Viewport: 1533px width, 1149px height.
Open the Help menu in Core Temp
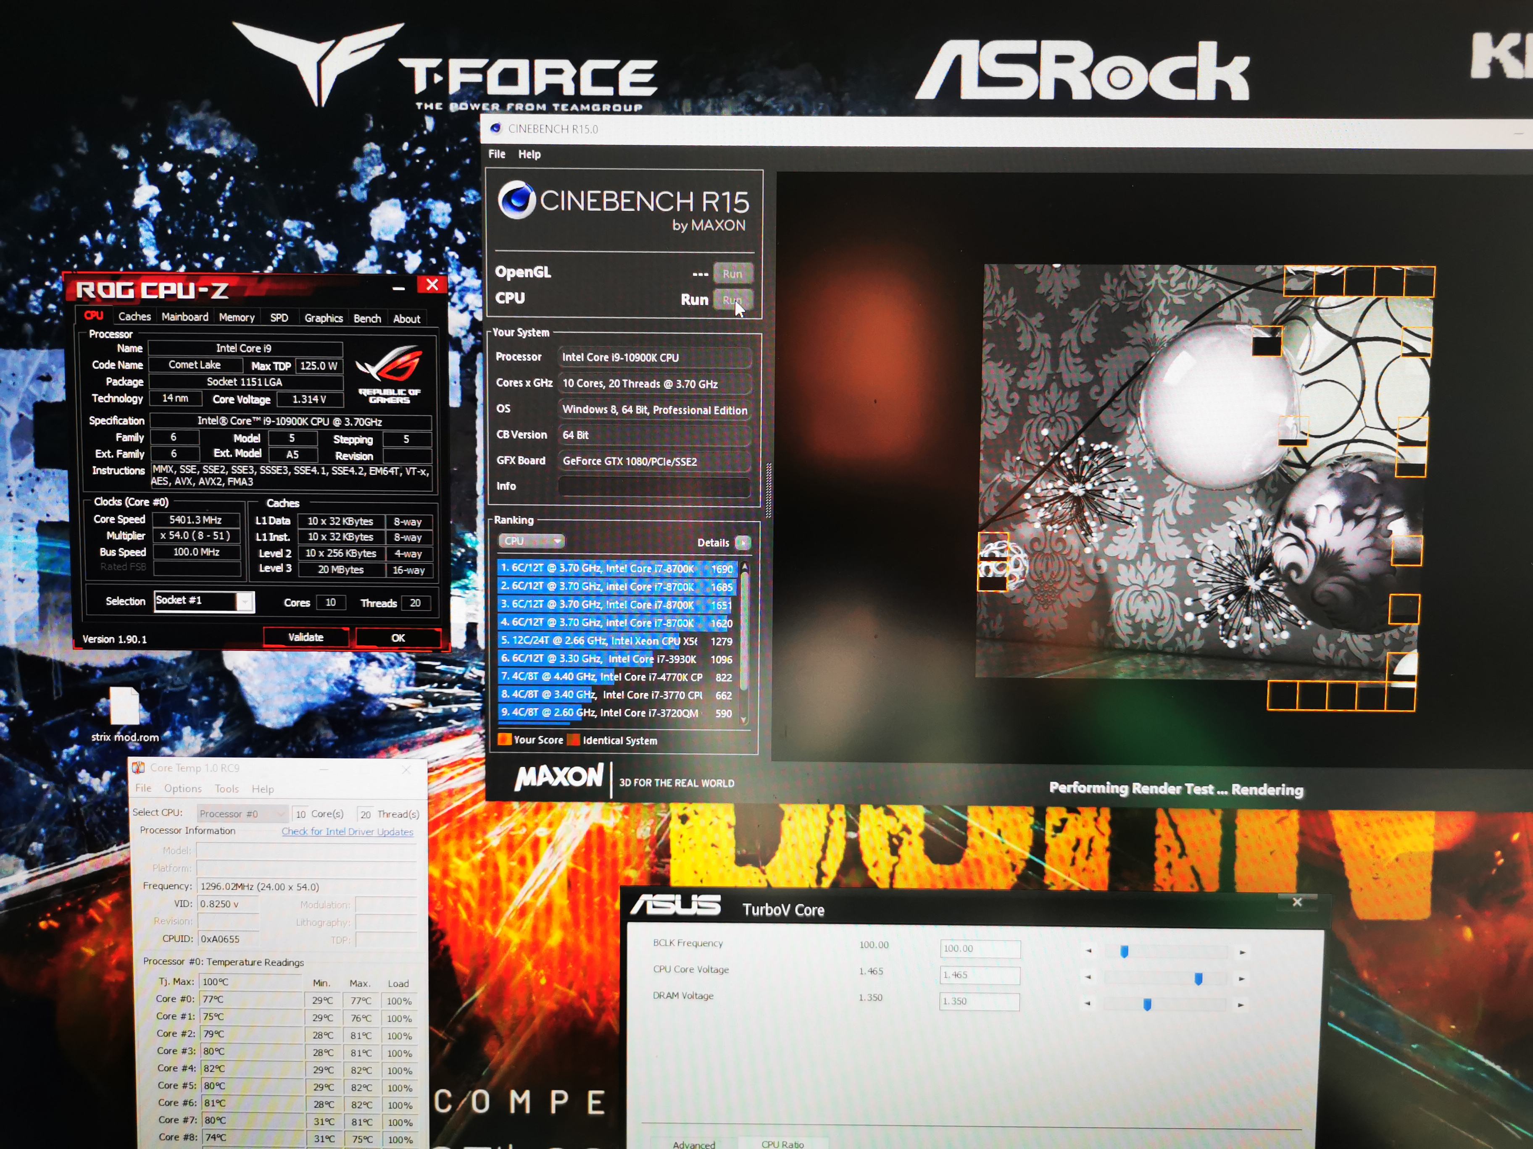[263, 789]
